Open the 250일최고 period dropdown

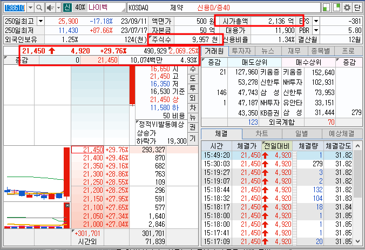point(40,22)
